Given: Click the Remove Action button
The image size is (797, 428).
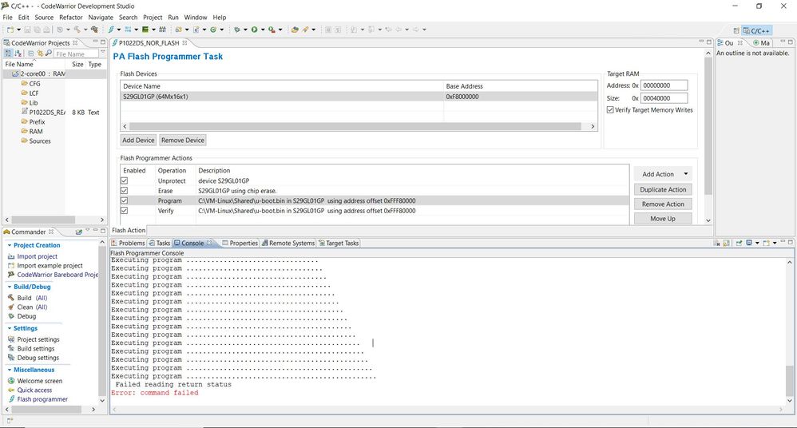Looking at the screenshot, I should click(663, 204).
